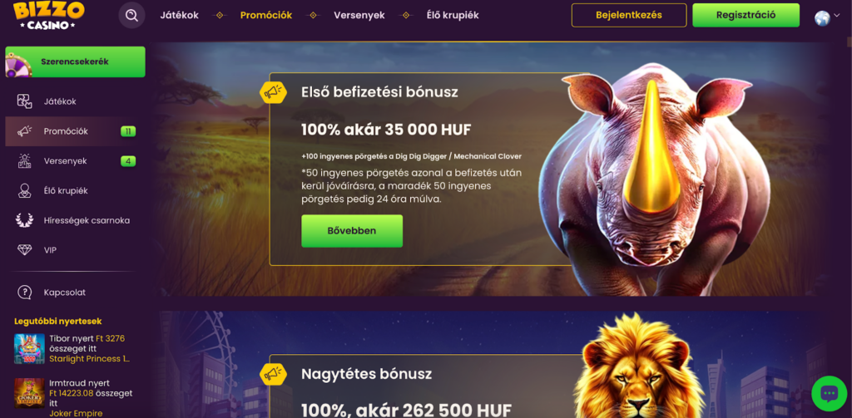Screen dimensions: 852x418
Task: Click the Bejelentkezés login button
Action: coord(629,15)
